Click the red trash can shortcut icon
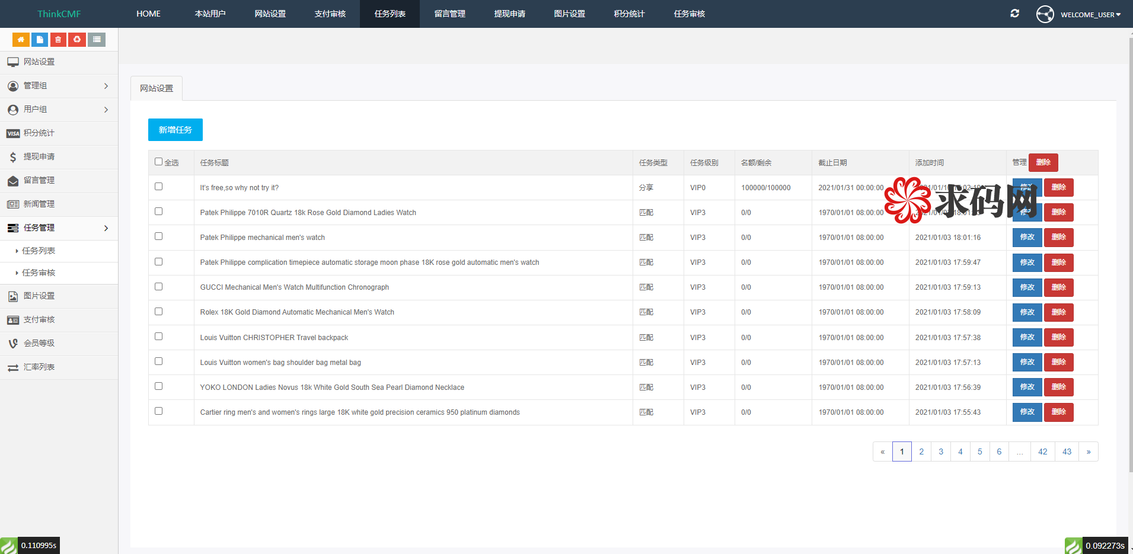 click(x=58, y=40)
